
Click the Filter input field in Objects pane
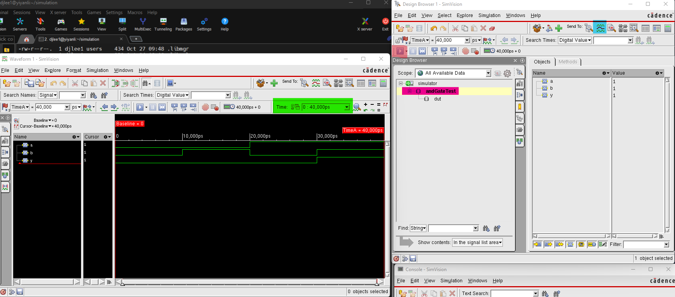tap(643, 244)
